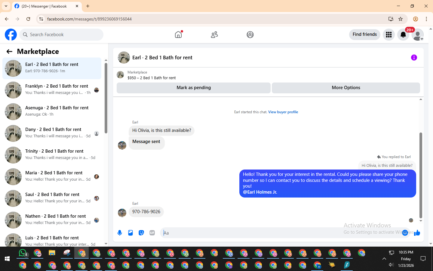
Task: Open the Groups icon in top navigation
Action: (x=250, y=35)
